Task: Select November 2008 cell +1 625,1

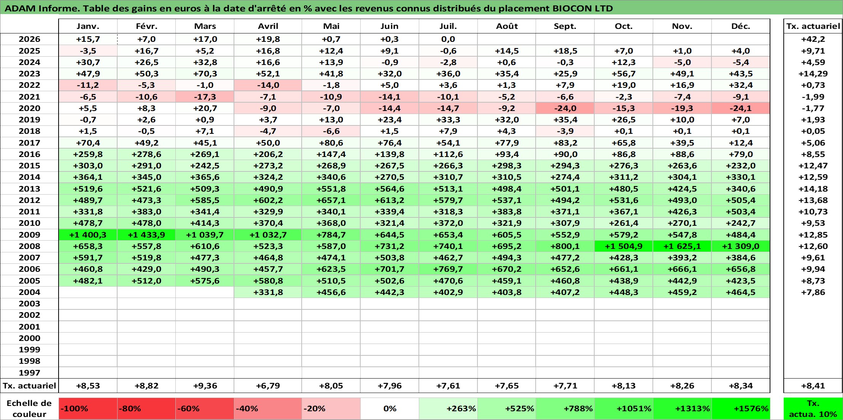Action: point(682,246)
